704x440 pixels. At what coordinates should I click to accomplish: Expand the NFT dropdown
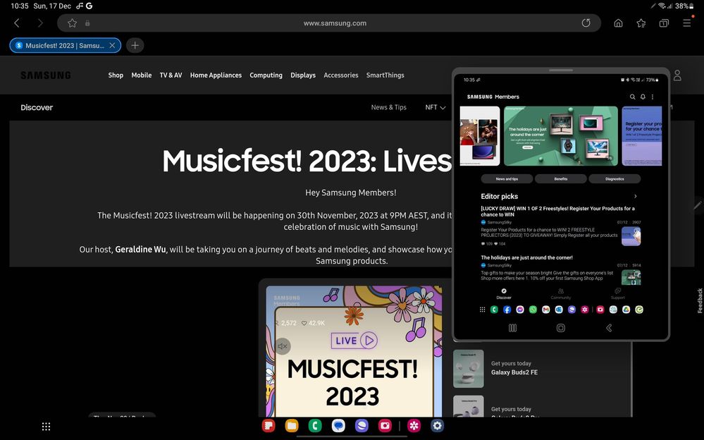click(435, 107)
